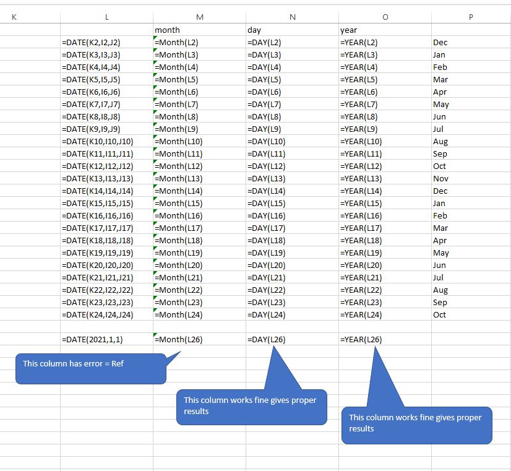Select cell with =DATE(K24,I24,J24)
This screenshot has height=471, width=511.
(x=106, y=315)
